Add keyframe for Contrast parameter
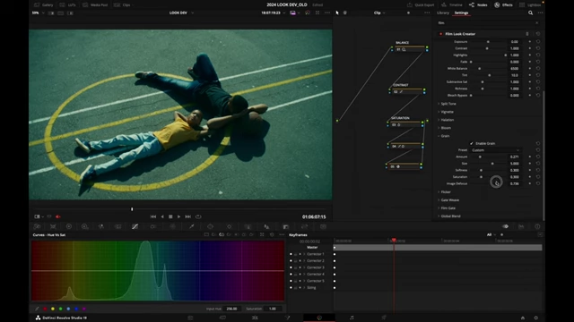Viewport: 574px width, 322px height. [x=530, y=48]
